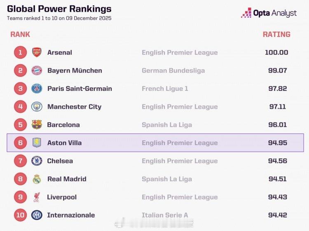Open the Manchester City team name

(74, 106)
